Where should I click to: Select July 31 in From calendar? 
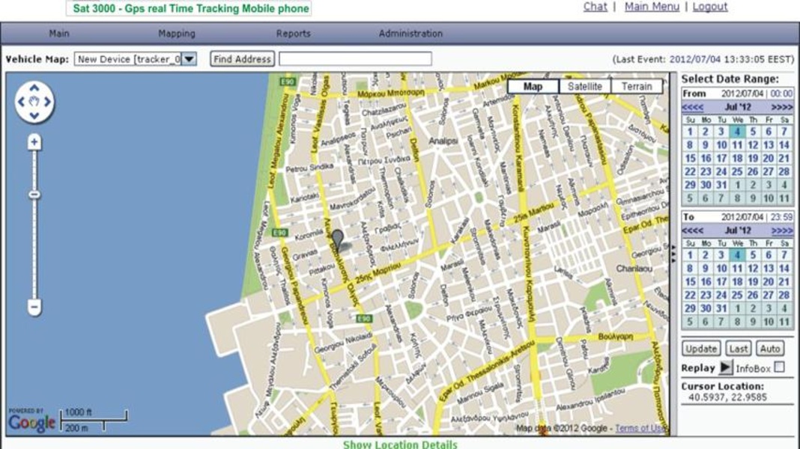pyautogui.click(x=721, y=185)
